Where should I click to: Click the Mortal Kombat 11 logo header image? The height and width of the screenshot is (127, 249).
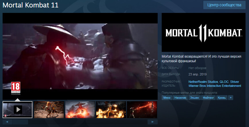204,32
